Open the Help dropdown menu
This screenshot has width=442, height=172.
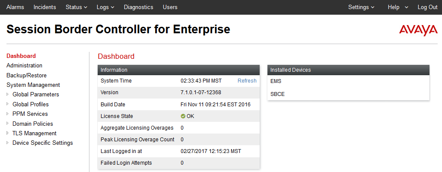coord(398,7)
